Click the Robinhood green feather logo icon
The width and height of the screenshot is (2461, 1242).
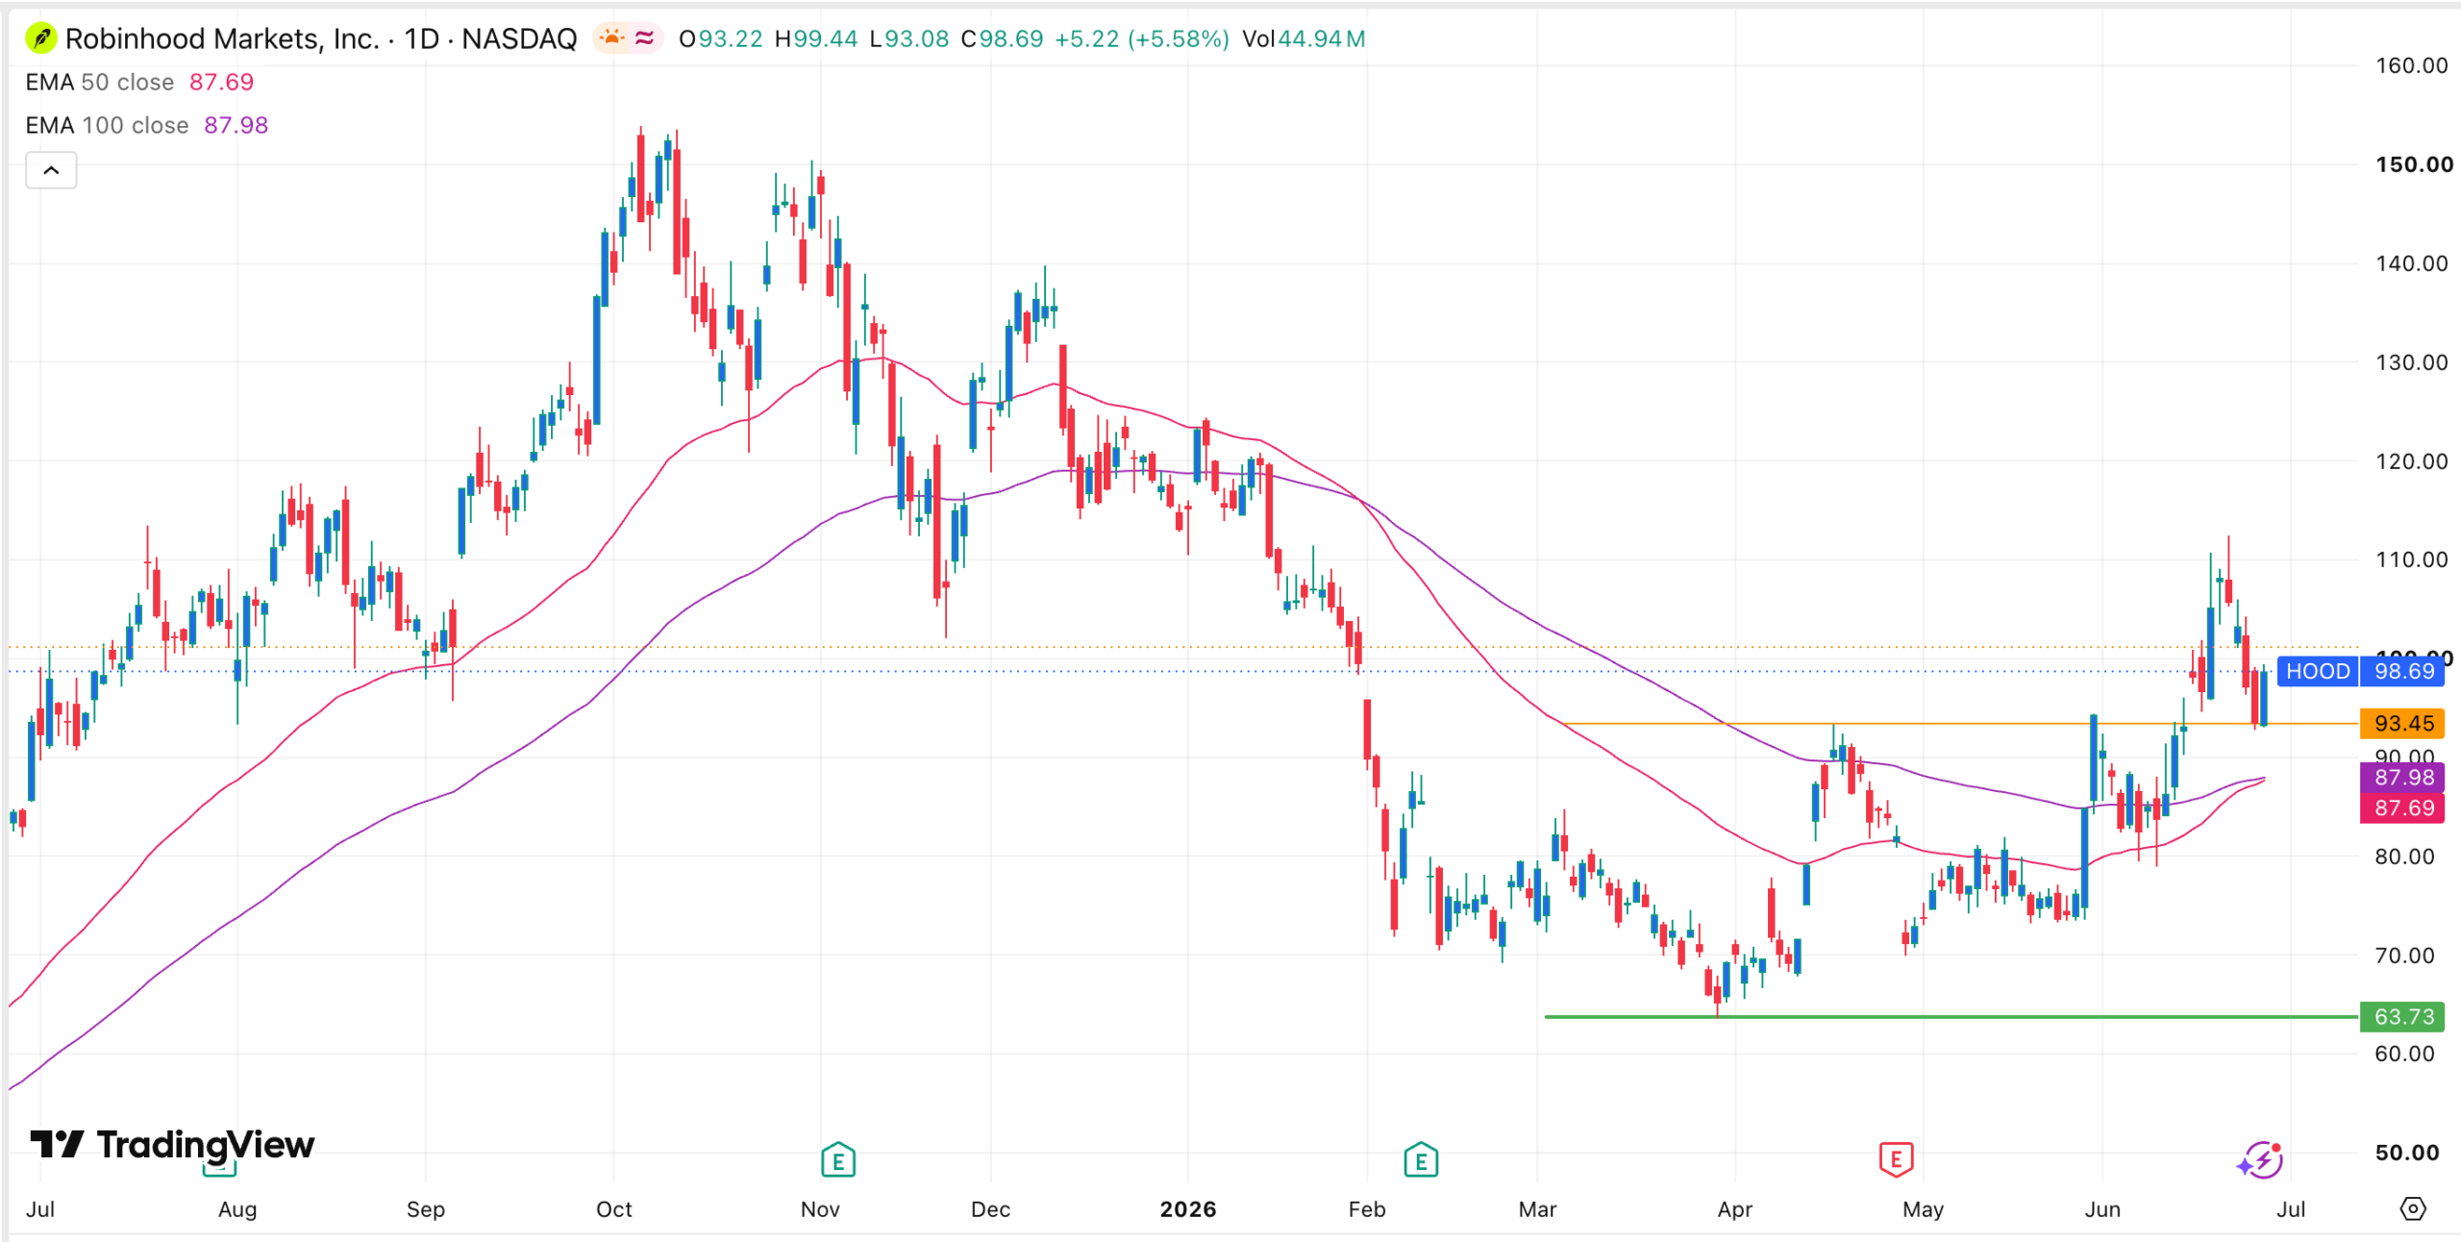pos(40,38)
